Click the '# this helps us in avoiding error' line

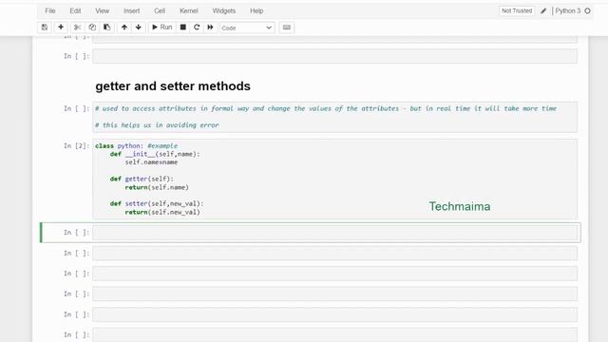157,124
